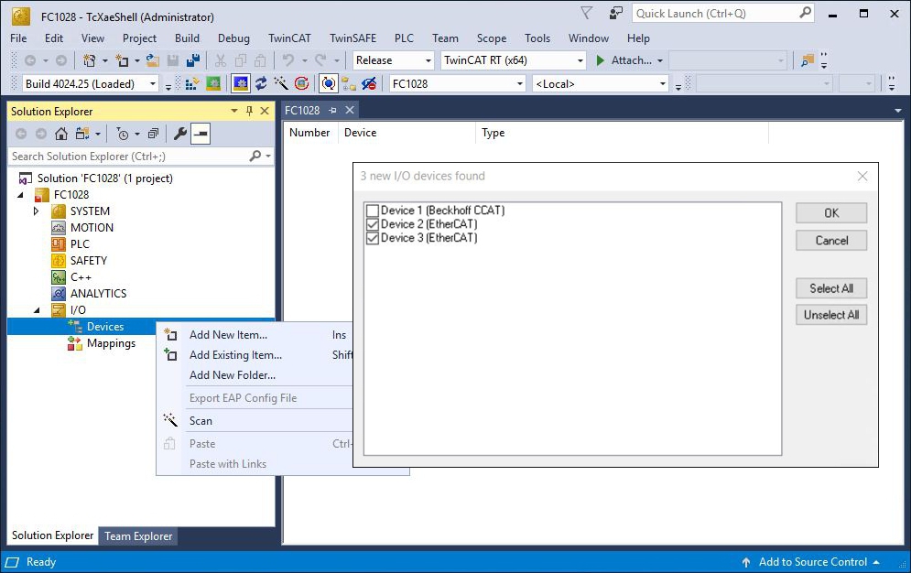Click the feedback icon beside Quick Launch

coord(616,13)
